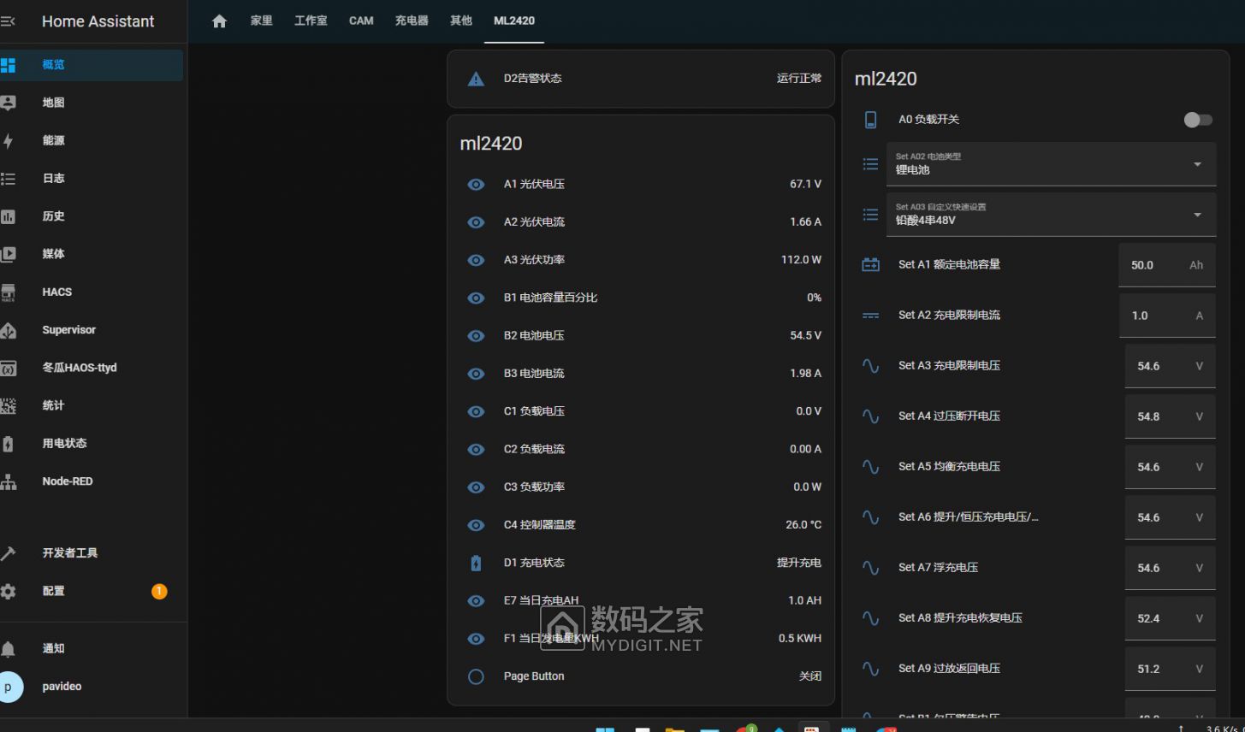This screenshot has height=732, width=1245.
Task: Click the D2告警状态 warning triangle icon
Action: tap(476, 79)
